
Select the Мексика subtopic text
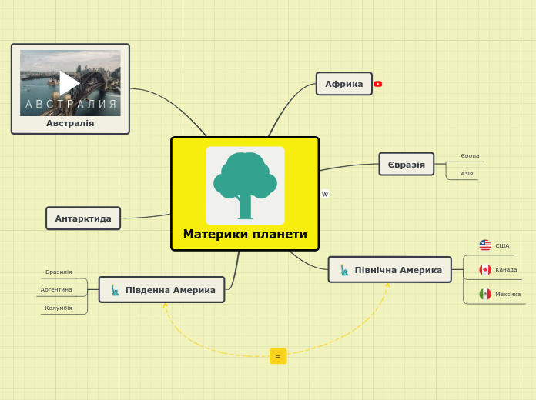pos(508,294)
